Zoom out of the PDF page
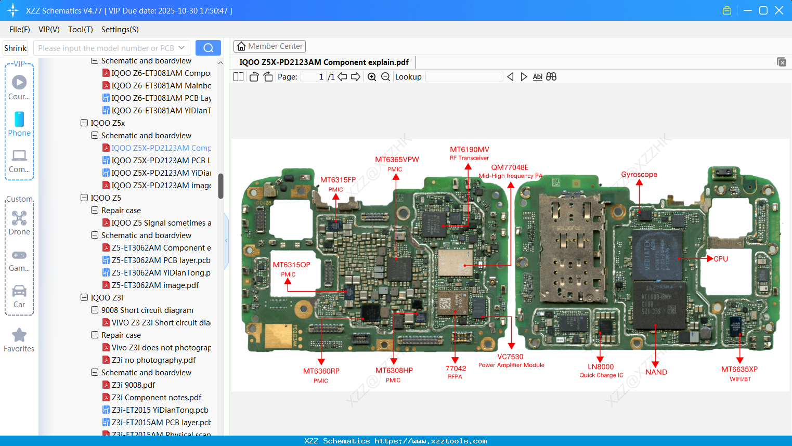792x446 pixels. pos(385,76)
